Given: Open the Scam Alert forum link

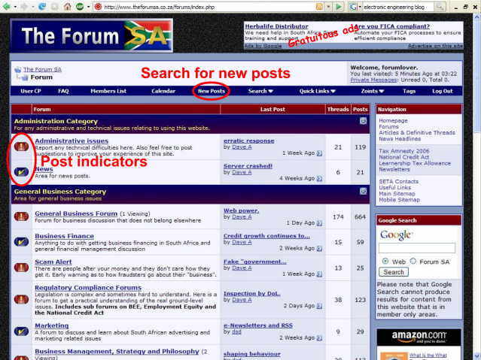Looking at the screenshot, I should (x=53, y=262).
